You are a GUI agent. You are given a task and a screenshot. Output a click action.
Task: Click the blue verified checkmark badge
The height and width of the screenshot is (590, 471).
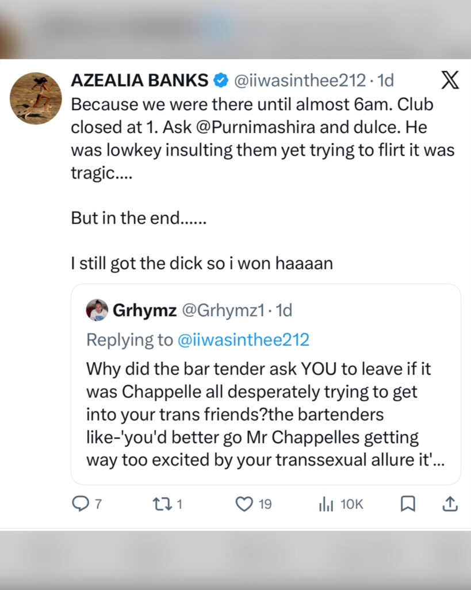(220, 81)
